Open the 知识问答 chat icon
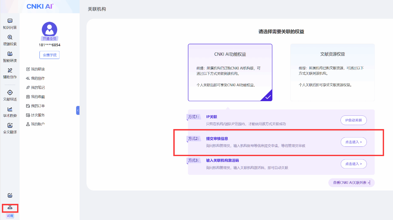Screen dimensions: 393x220 point(10,21)
